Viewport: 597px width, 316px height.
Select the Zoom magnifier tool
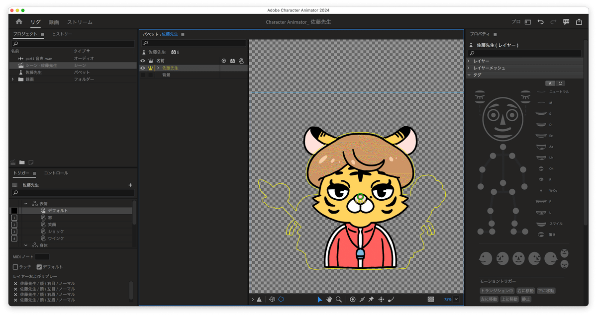point(338,299)
